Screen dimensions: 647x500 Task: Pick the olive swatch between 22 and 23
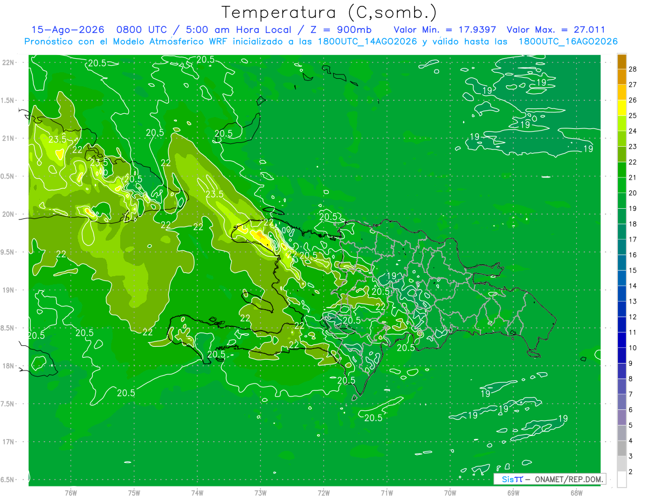pos(622,154)
